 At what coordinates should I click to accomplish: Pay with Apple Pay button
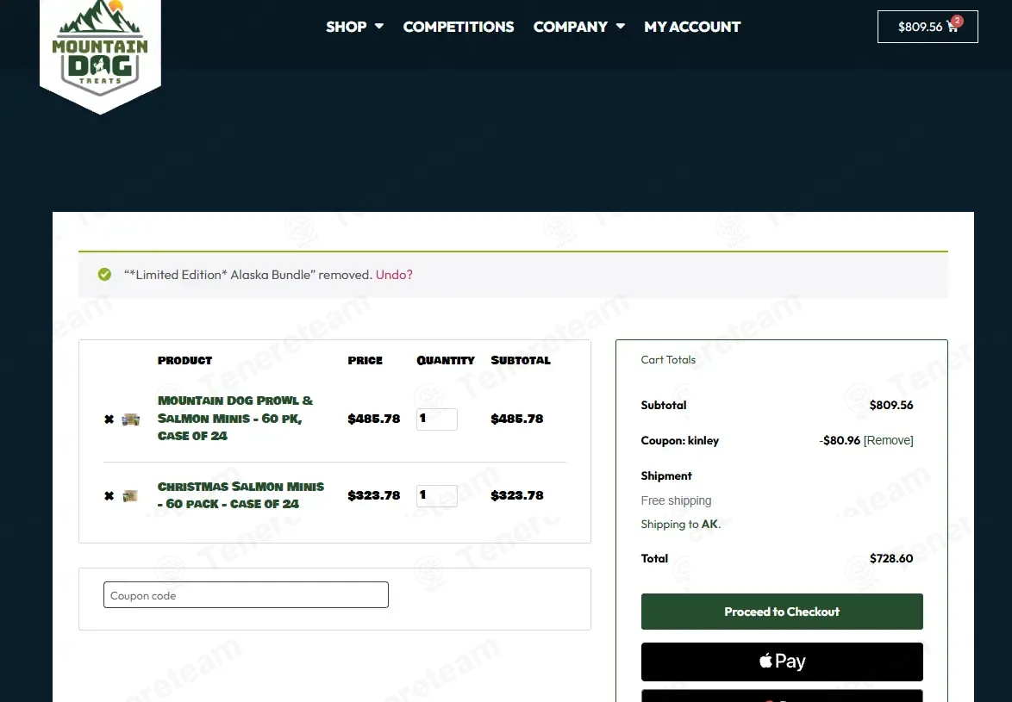[782, 662]
